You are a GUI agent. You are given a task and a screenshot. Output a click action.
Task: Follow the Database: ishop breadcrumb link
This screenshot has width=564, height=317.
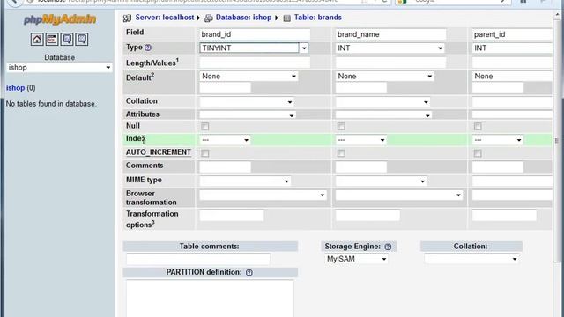click(243, 18)
